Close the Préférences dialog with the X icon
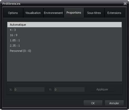Viewport: 129px width, 110px height. point(125,4)
